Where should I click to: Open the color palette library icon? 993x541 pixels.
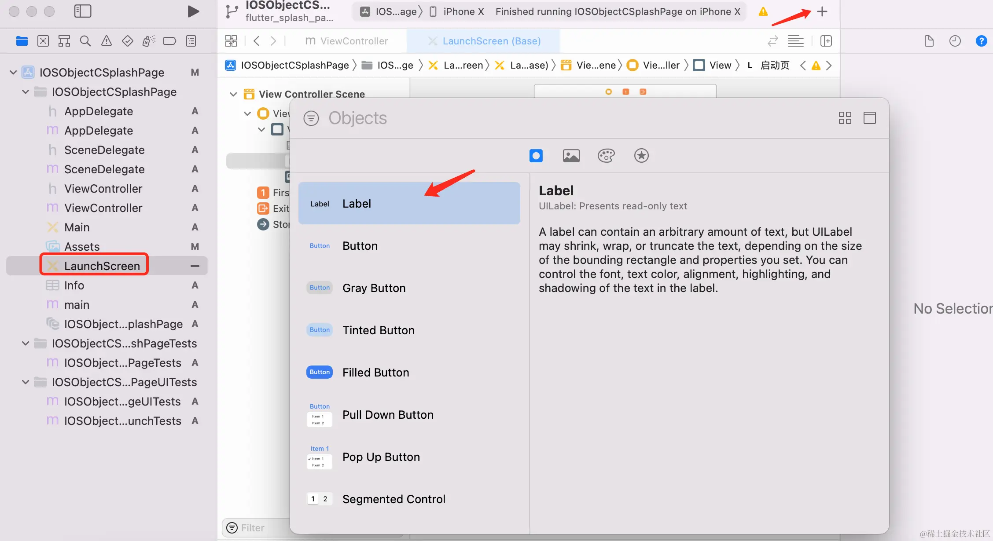(x=606, y=156)
